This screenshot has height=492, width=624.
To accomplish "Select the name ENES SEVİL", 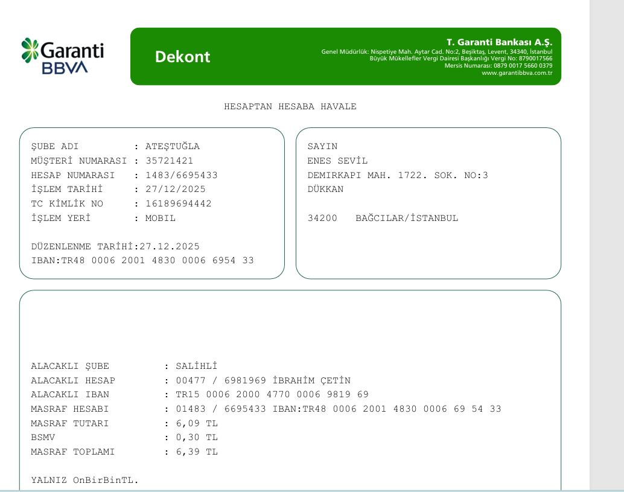I will point(337,161).
